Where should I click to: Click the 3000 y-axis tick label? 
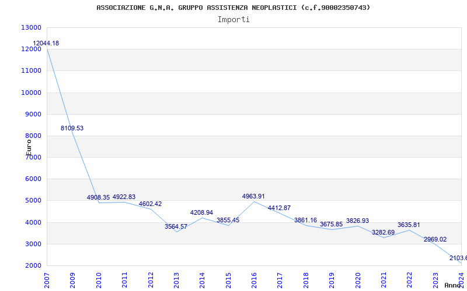(x=33, y=244)
